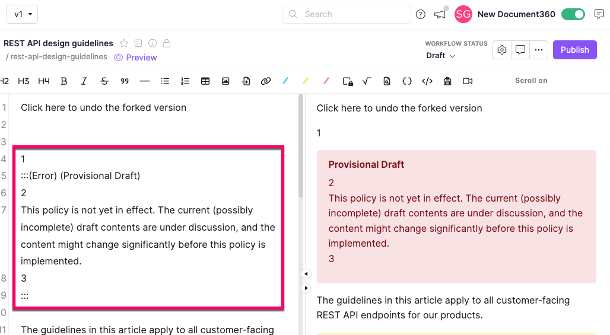Viewport: 610px width, 335px height.
Task: Insert yellow warning callout
Action: (x=306, y=81)
